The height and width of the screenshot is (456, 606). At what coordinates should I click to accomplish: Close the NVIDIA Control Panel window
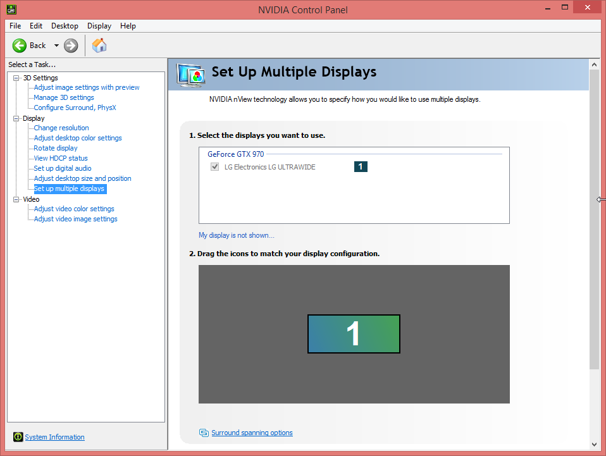coord(588,8)
